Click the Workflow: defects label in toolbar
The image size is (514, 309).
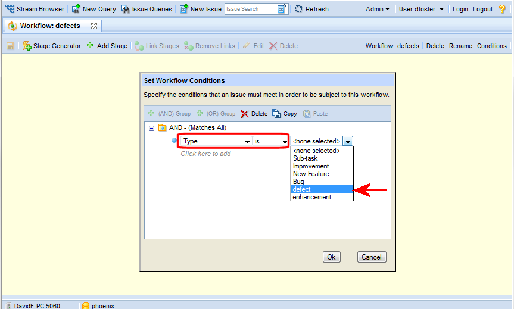point(392,46)
